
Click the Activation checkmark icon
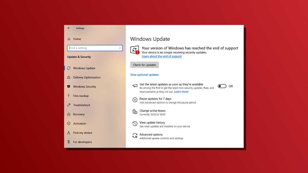(69, 124)
